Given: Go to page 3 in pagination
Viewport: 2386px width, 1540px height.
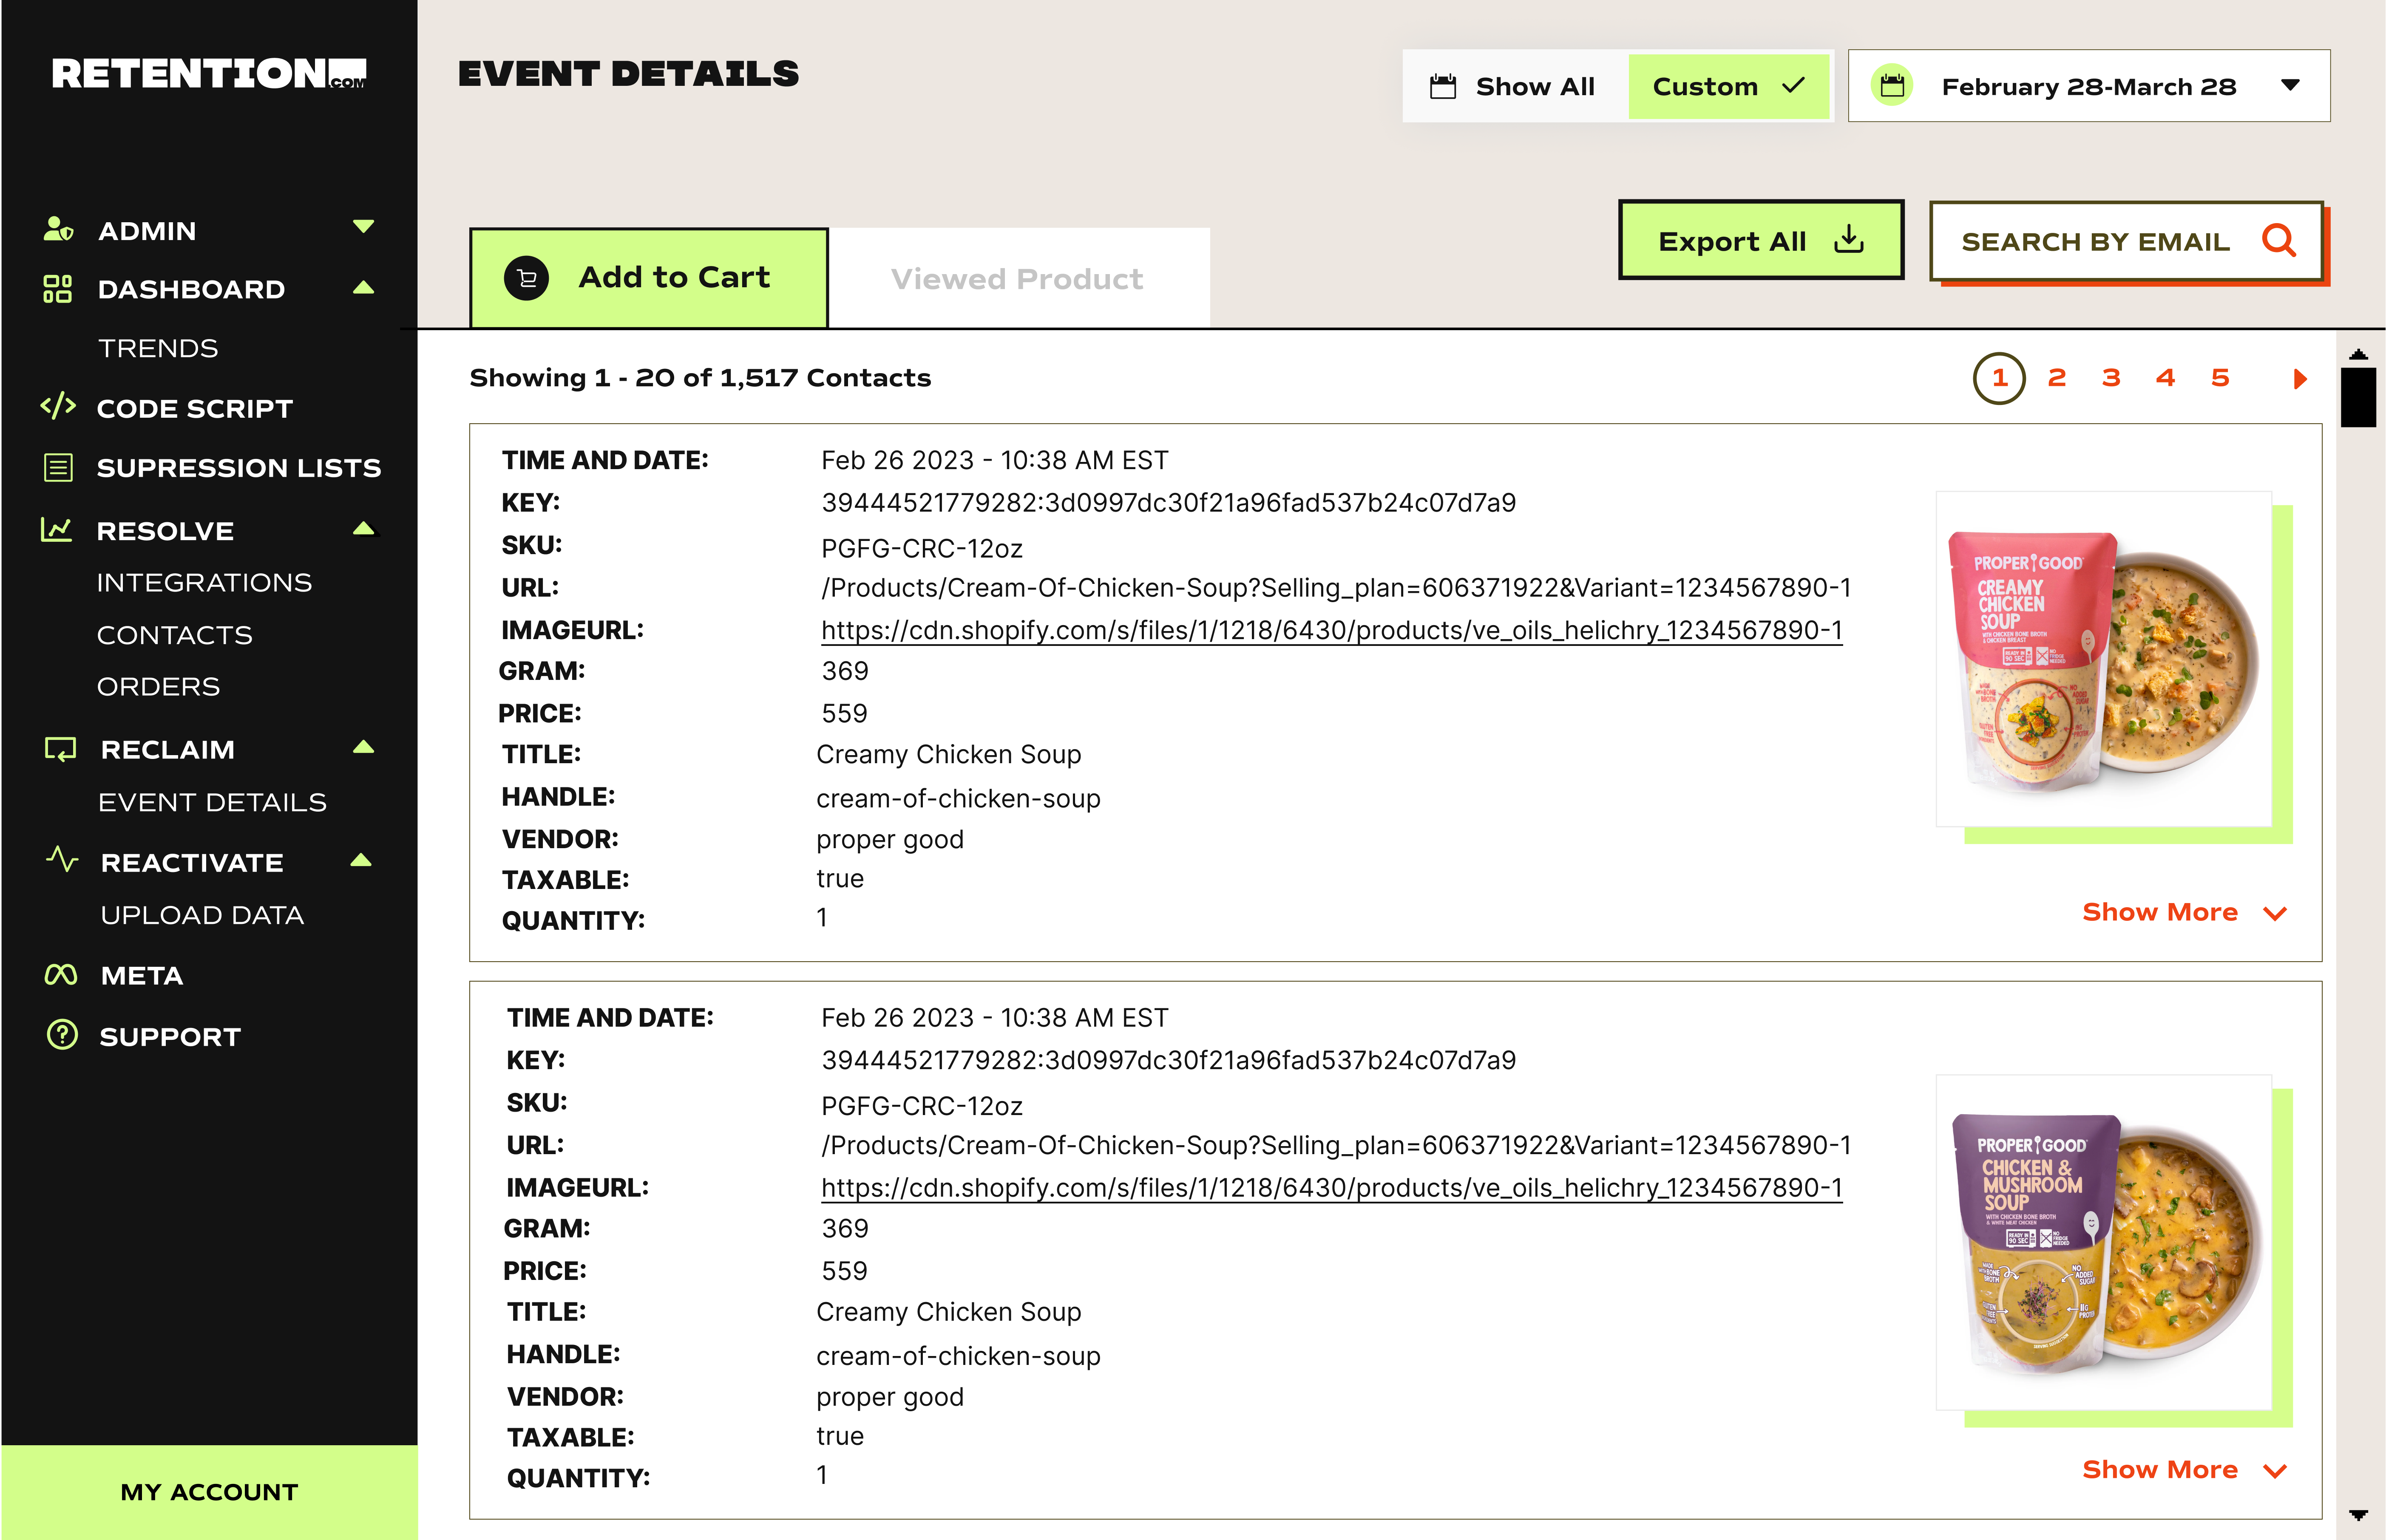Looking at the screenshot, I should coord(2111,378).
